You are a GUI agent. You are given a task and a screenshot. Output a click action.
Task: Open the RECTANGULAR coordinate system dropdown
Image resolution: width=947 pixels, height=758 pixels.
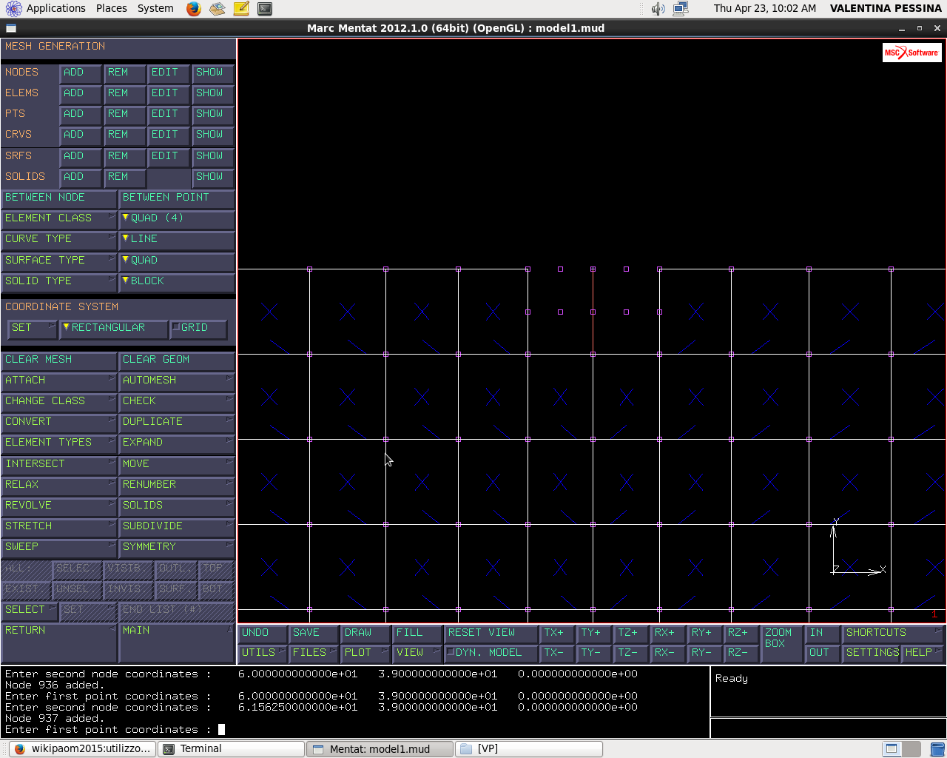113,328
